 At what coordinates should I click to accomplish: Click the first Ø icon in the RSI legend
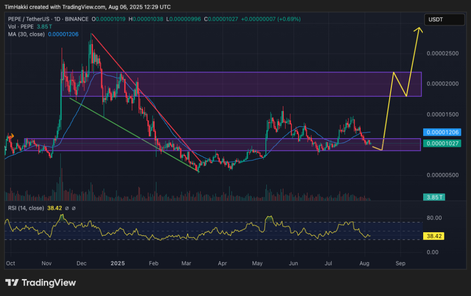coord(67,208)
